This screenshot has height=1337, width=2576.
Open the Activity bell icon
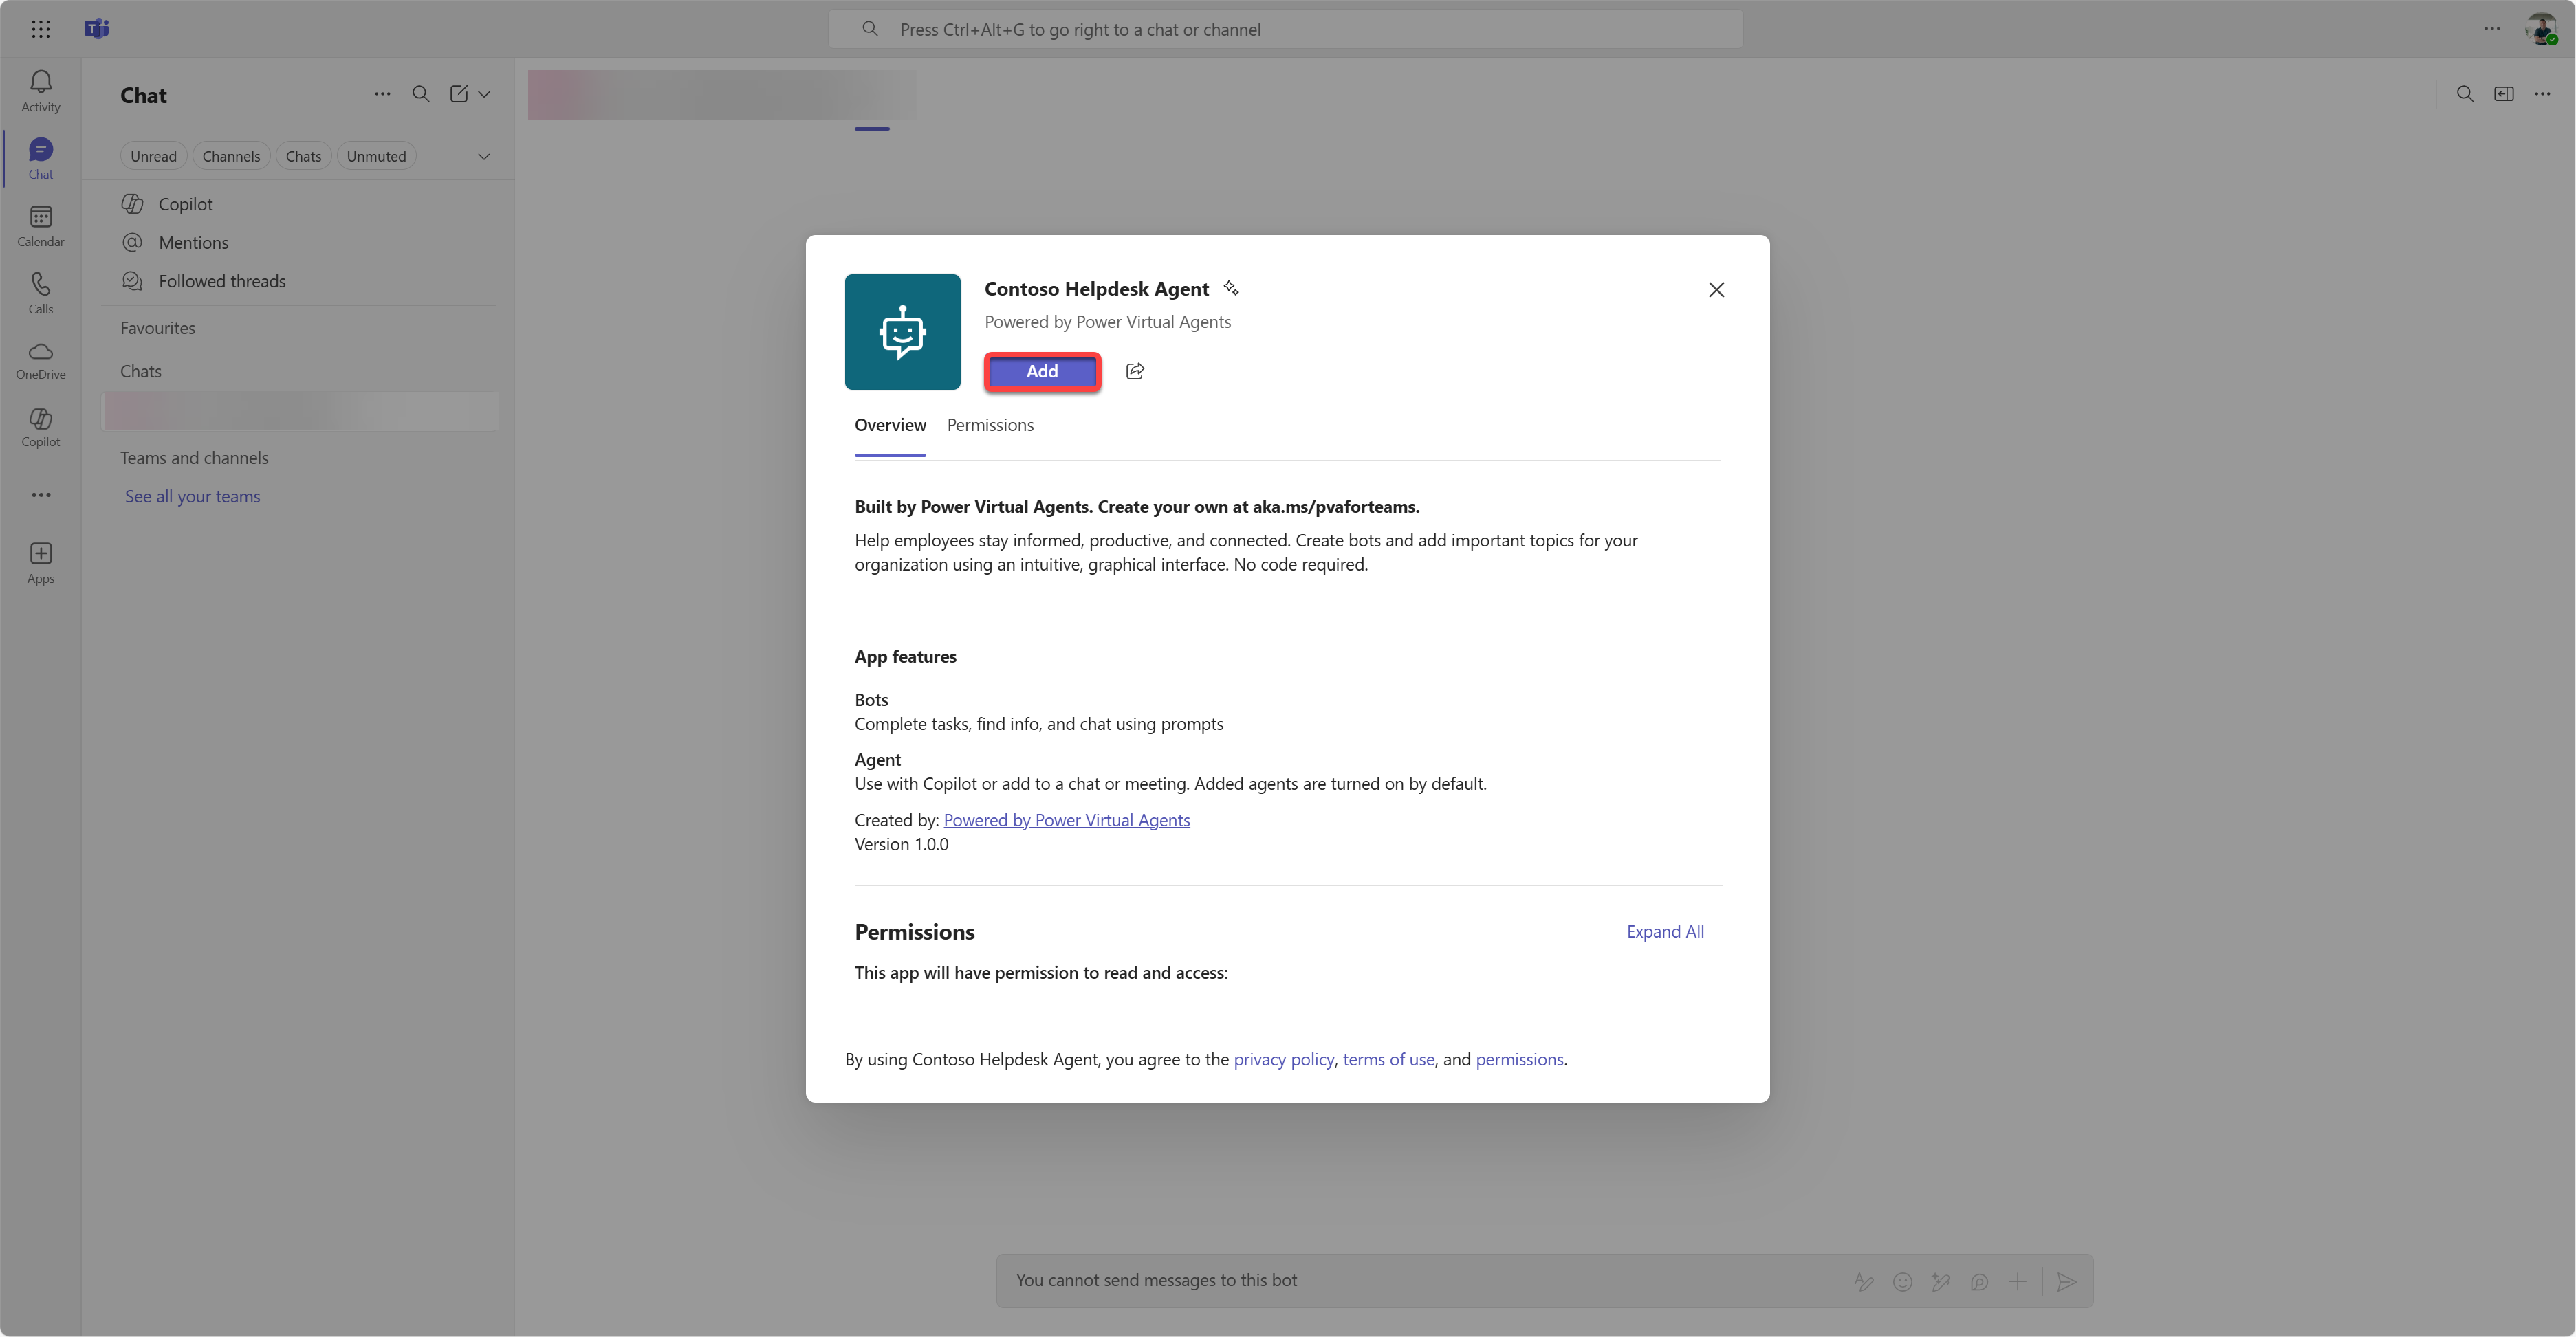[41, 90]
